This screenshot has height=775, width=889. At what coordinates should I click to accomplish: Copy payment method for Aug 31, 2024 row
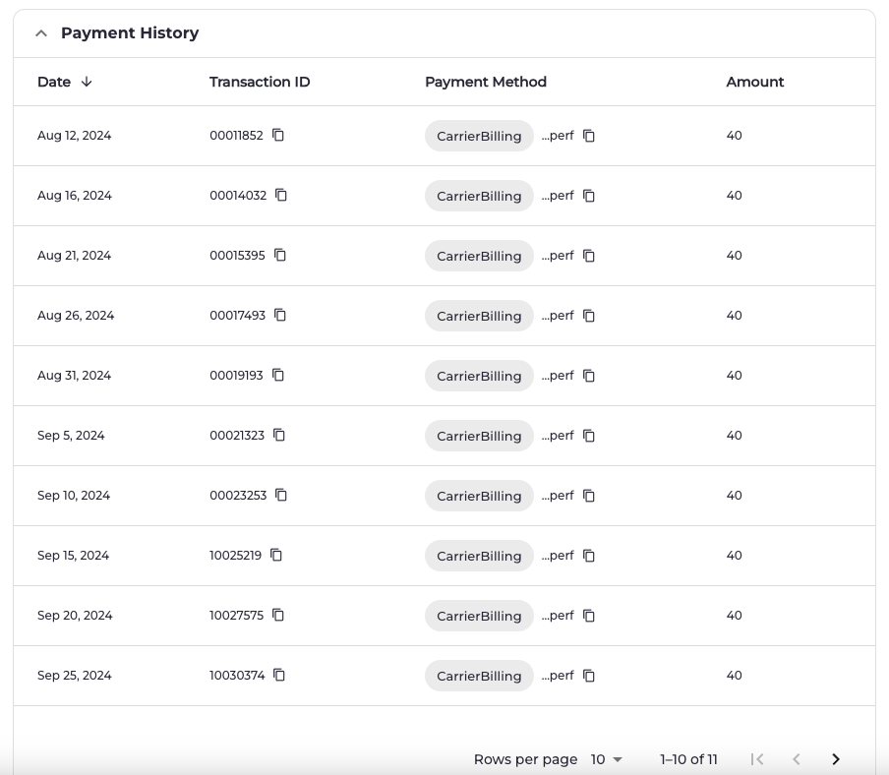click(x=589, y=376)
